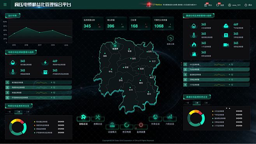Click the red target 监测装置 icon
This screenshot has width=256, height=144.
click(141, 125)
